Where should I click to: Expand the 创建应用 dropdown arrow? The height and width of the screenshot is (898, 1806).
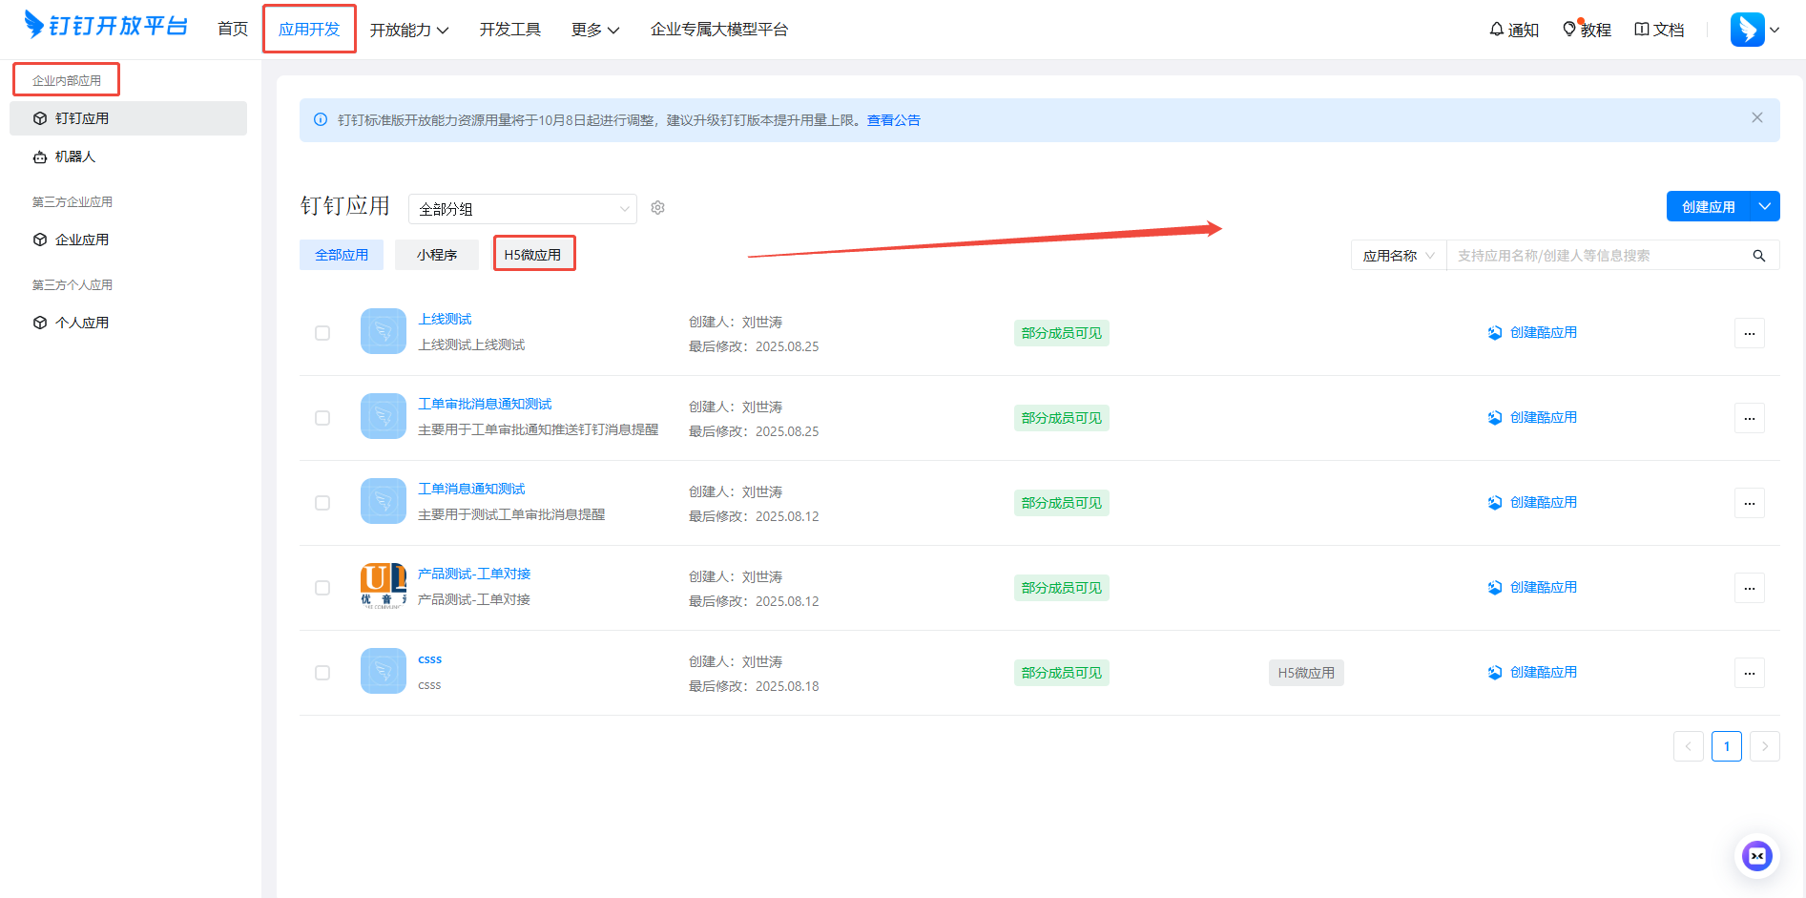[1765, 206]
